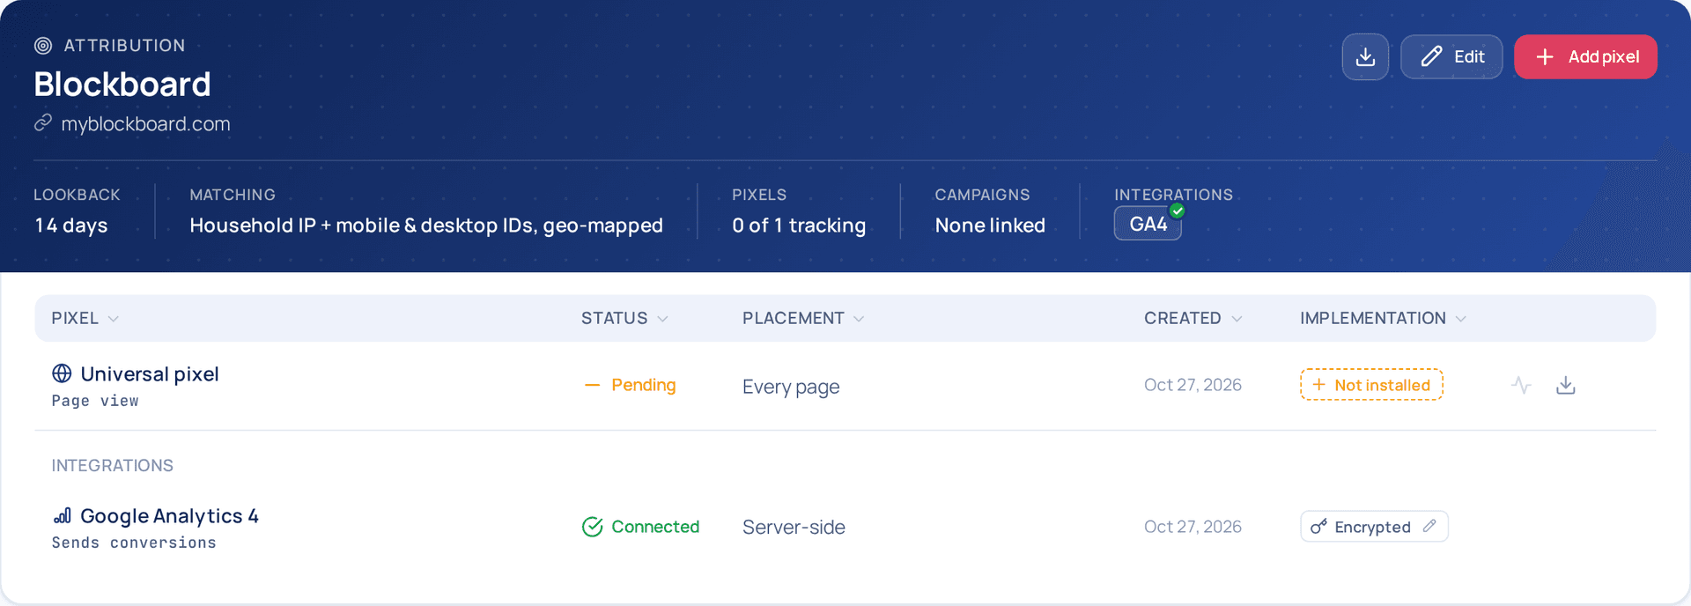
Task: Click the Connected status text
Action: click(655, 527)
